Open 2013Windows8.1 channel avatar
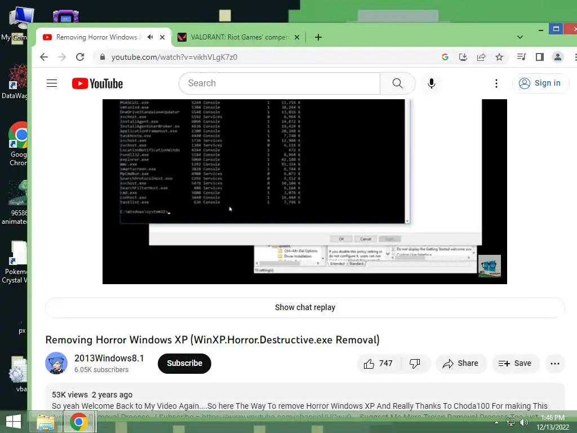 coord(56,363)
